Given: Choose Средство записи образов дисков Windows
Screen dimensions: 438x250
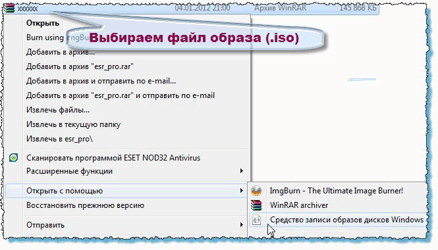Looking at the screenshot, I should [x=337, y=220].
